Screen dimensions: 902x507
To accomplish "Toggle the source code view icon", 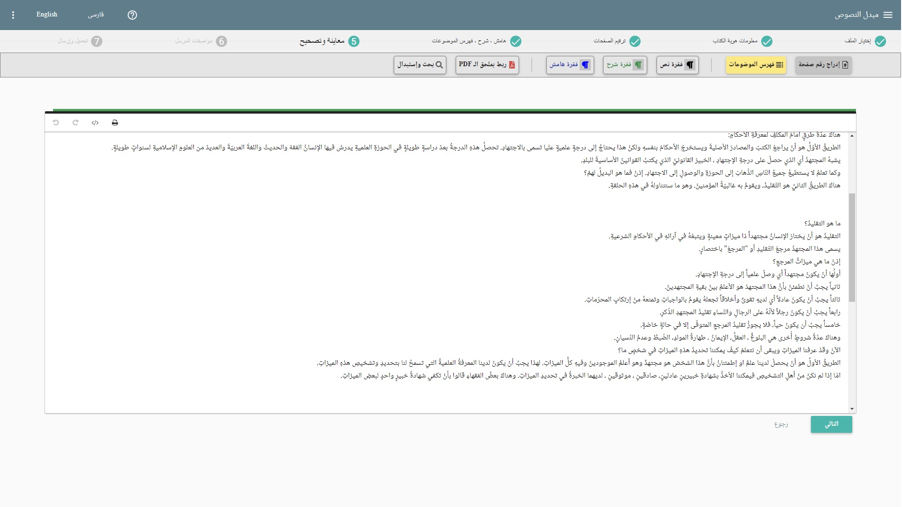I will click(x=95, y=123).
